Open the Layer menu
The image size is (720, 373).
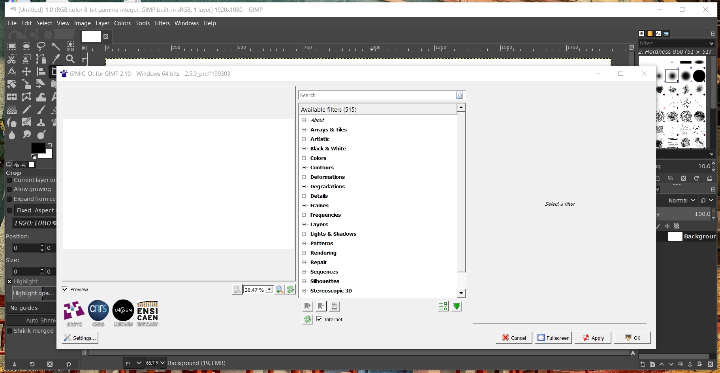point(102,23)
